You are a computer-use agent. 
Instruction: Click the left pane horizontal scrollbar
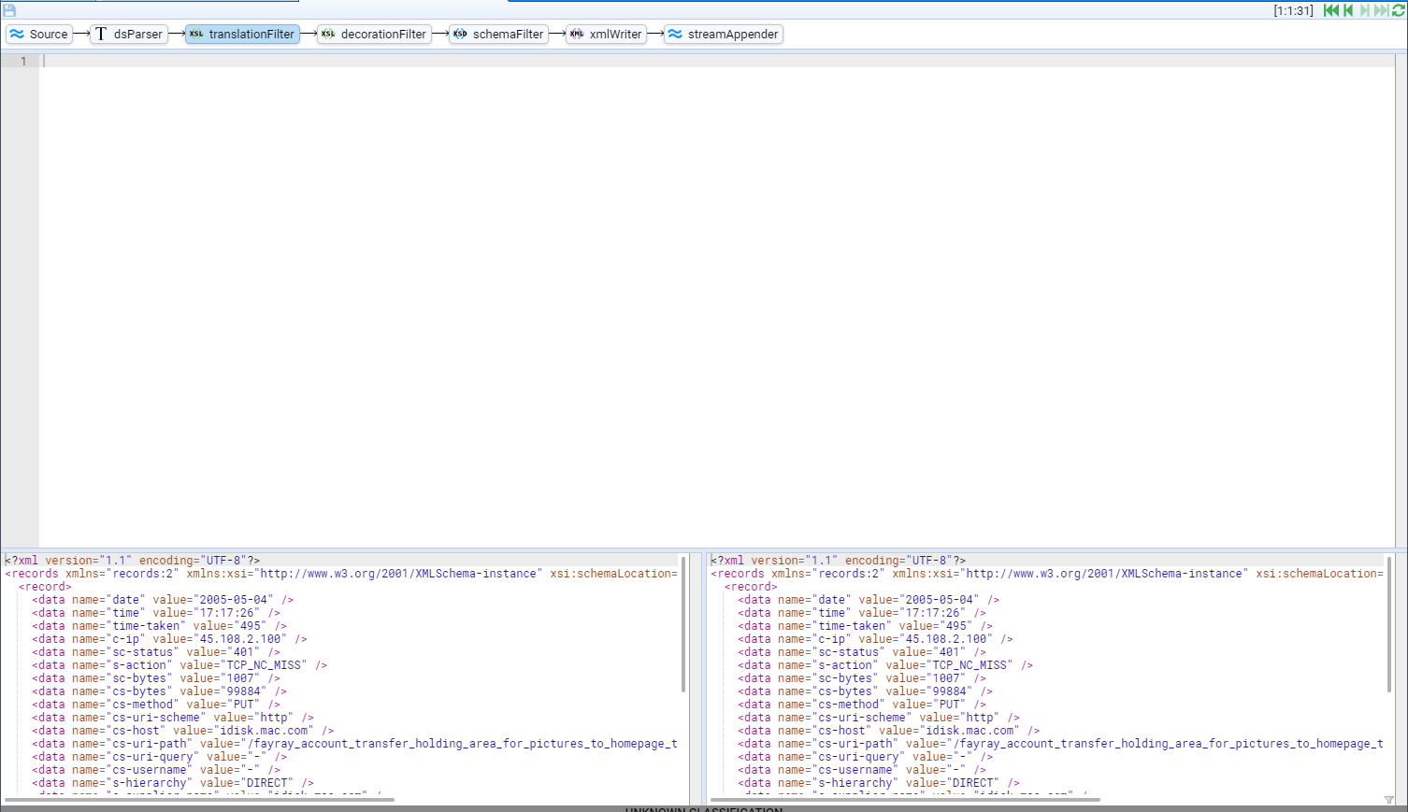coord(198,800)
